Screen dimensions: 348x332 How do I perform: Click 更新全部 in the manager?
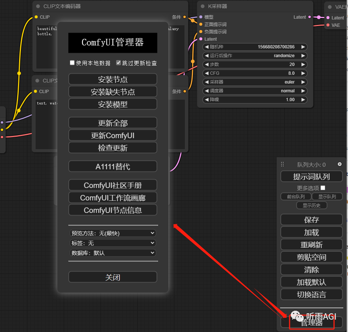113,123
